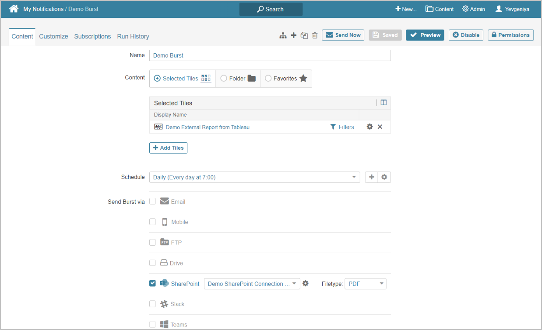
Task: Click the Send Now button
Action: pos(343,35)
